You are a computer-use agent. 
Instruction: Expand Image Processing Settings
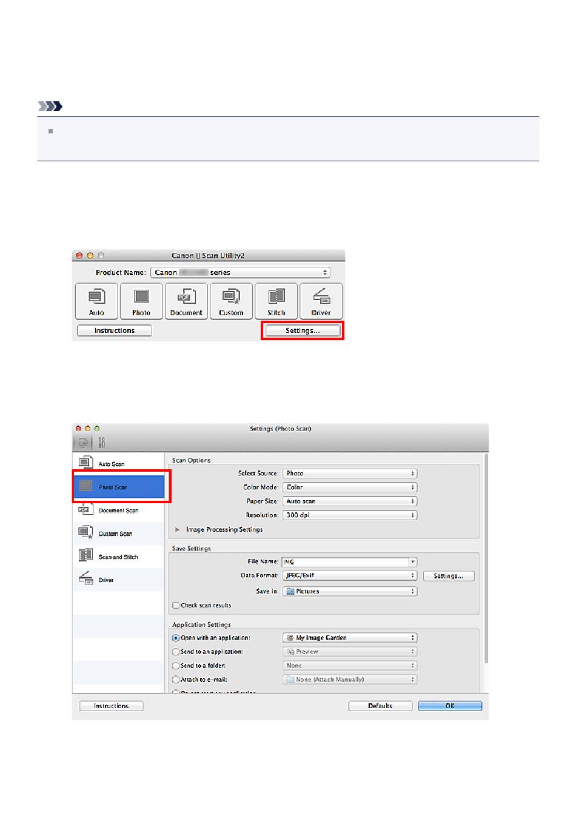pyautogui.click(x=178, y=529)
